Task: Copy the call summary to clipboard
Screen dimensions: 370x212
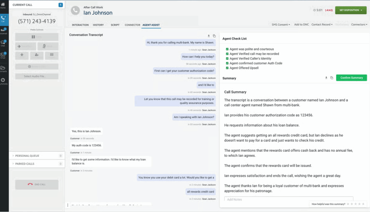Action: click(x=332, y=78)
